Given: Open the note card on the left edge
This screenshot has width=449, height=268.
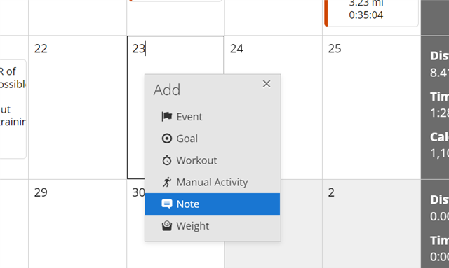Looking at the screenshot, I should point(13,109).
